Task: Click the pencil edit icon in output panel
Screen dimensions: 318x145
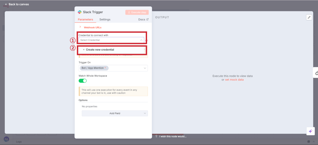Action: point(309,17)
